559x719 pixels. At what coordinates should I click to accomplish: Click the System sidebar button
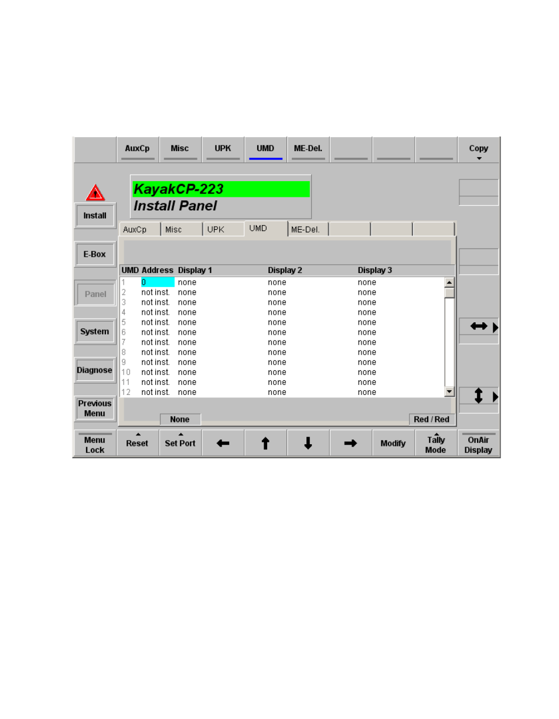coord(95,332)
